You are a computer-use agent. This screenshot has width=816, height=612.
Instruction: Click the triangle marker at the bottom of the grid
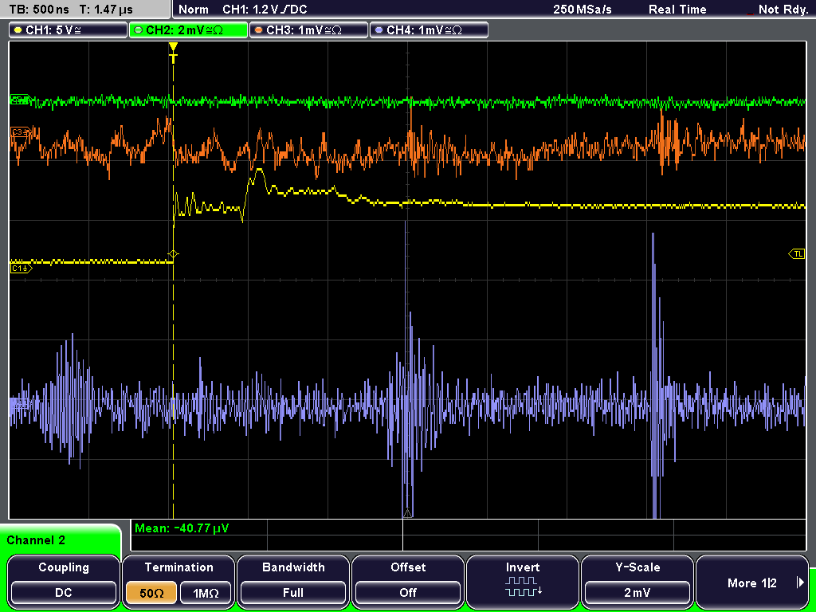click(x=407, y=513)
